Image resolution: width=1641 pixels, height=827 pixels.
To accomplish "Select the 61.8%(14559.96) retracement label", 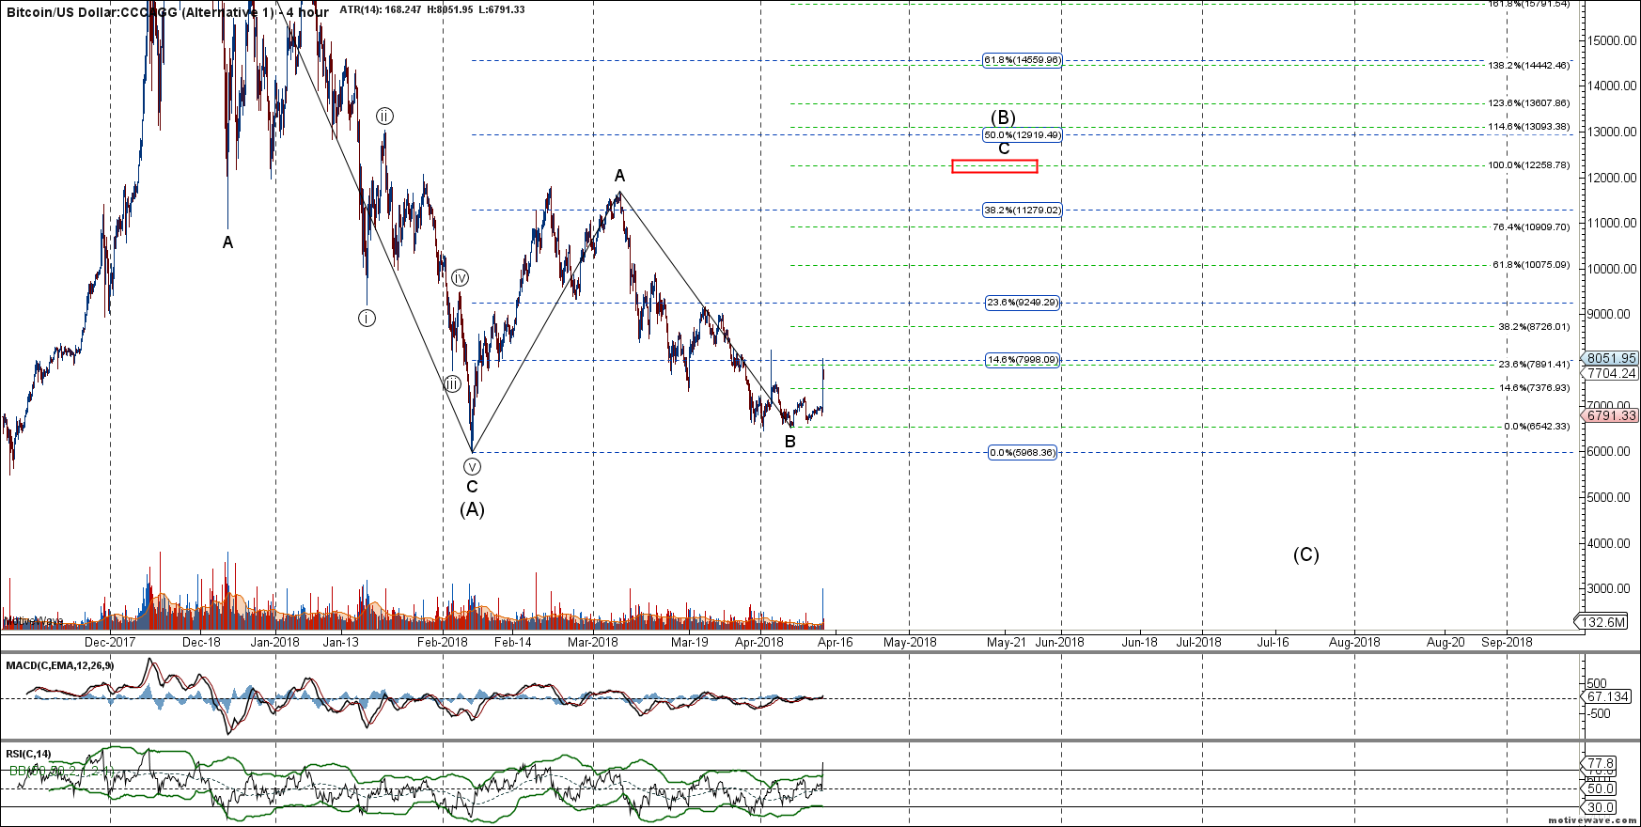I will pos(1023,60).
